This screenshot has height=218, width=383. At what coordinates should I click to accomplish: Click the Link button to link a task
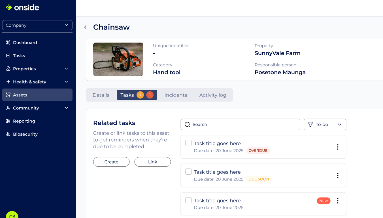tap(152, 162)
